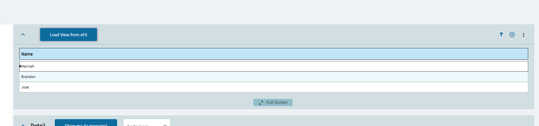
Task: Click Show me da message button
Action: pos(86,123)
